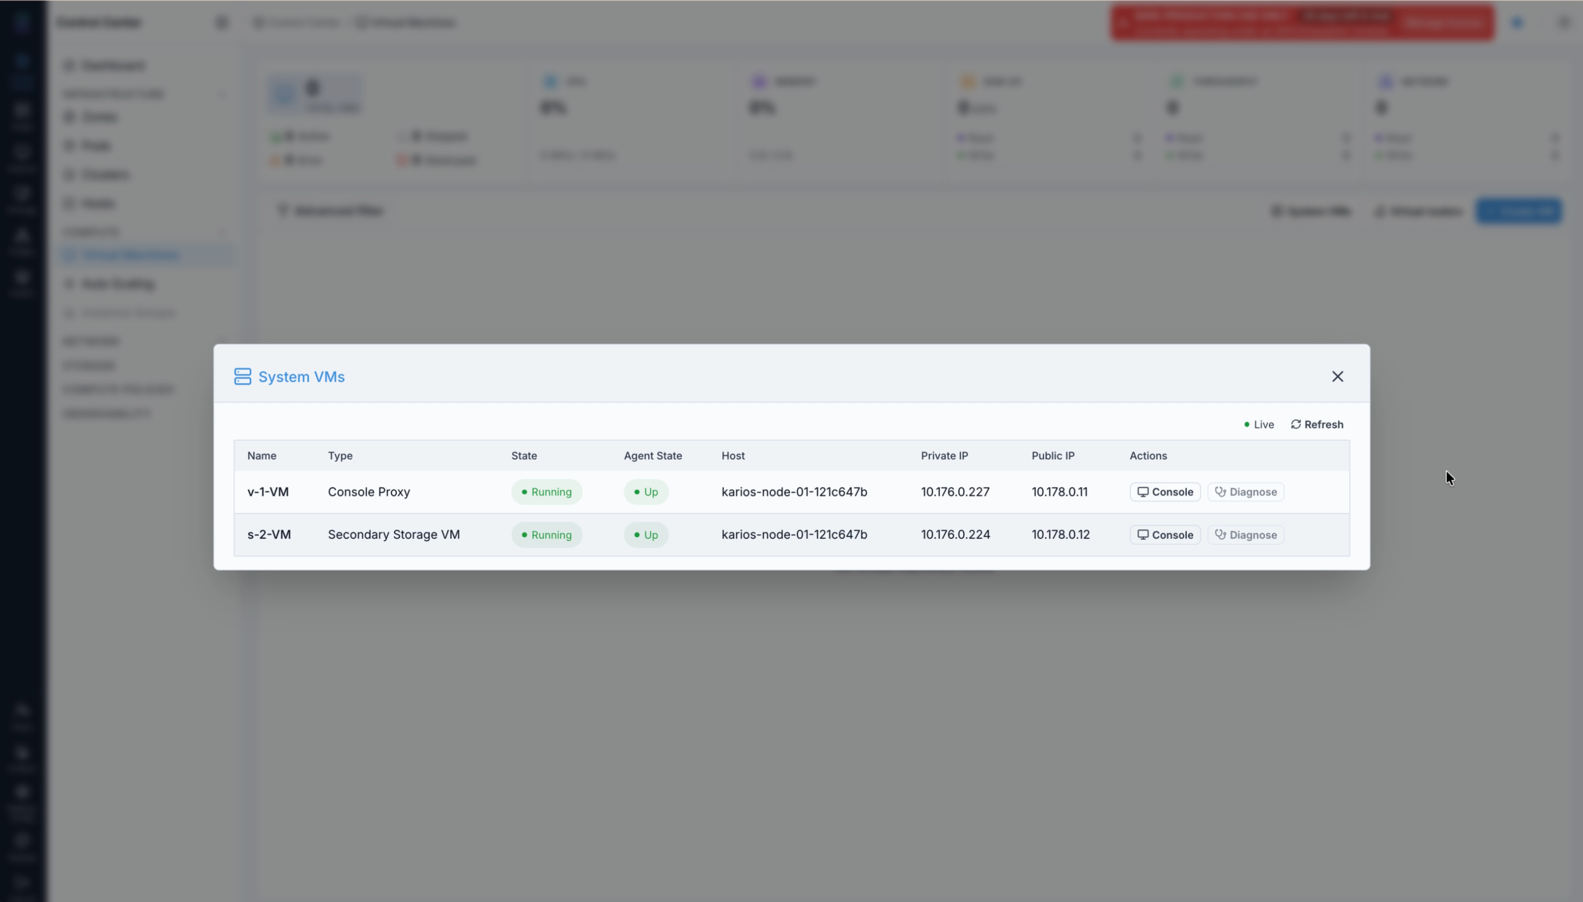Click the Secondary Storage VM type cell
1583x902 pixels.
pos(394,535)
